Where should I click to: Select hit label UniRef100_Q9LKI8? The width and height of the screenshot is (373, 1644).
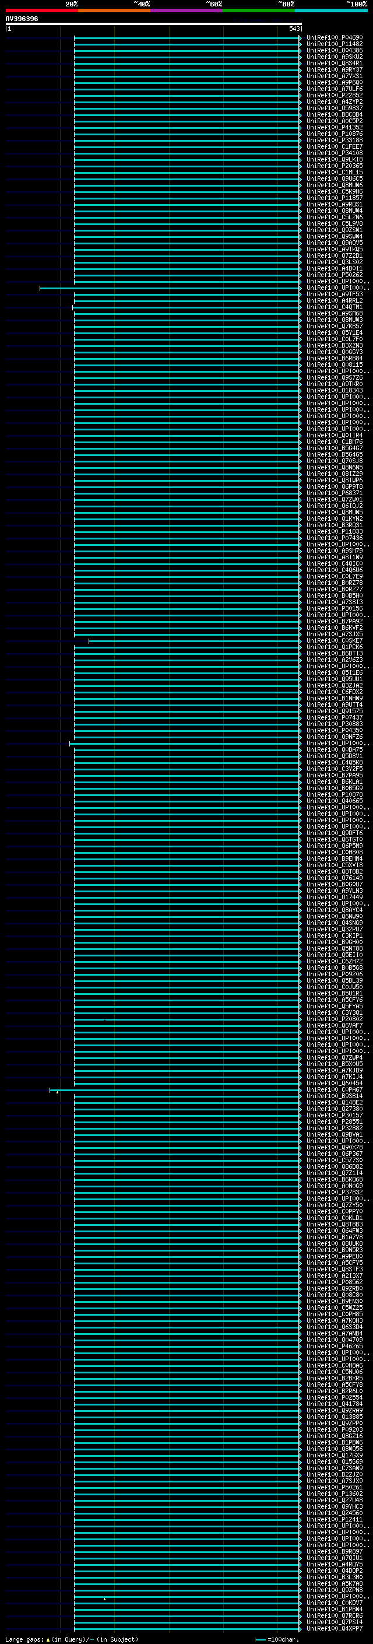coord(335,160)
